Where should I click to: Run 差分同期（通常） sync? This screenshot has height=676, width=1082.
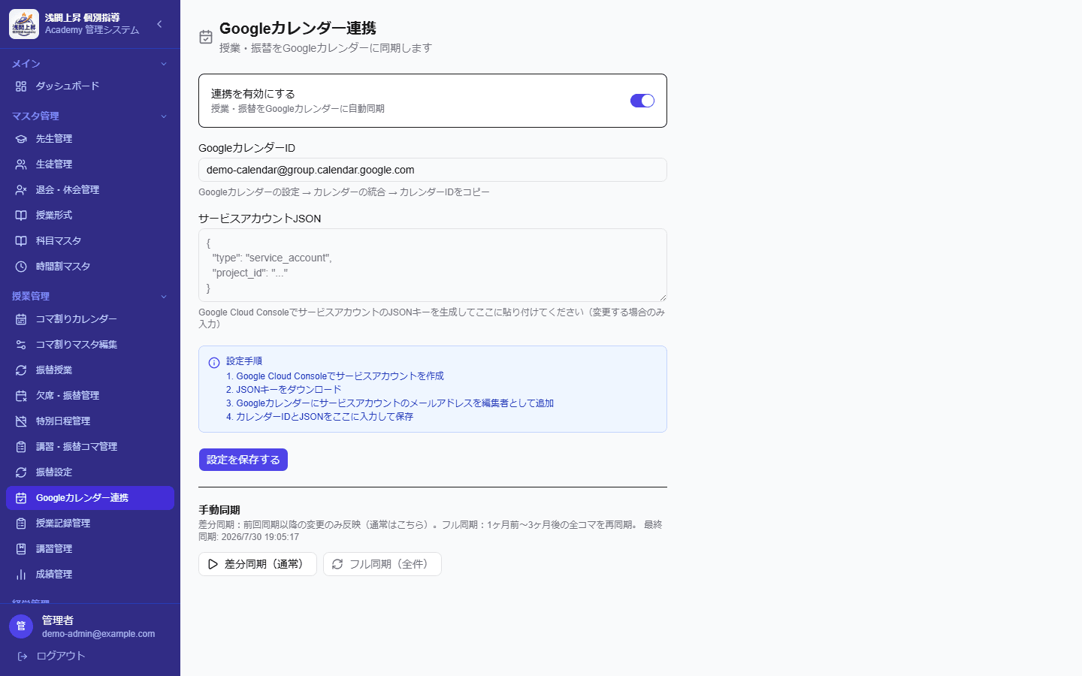point(258,564)
